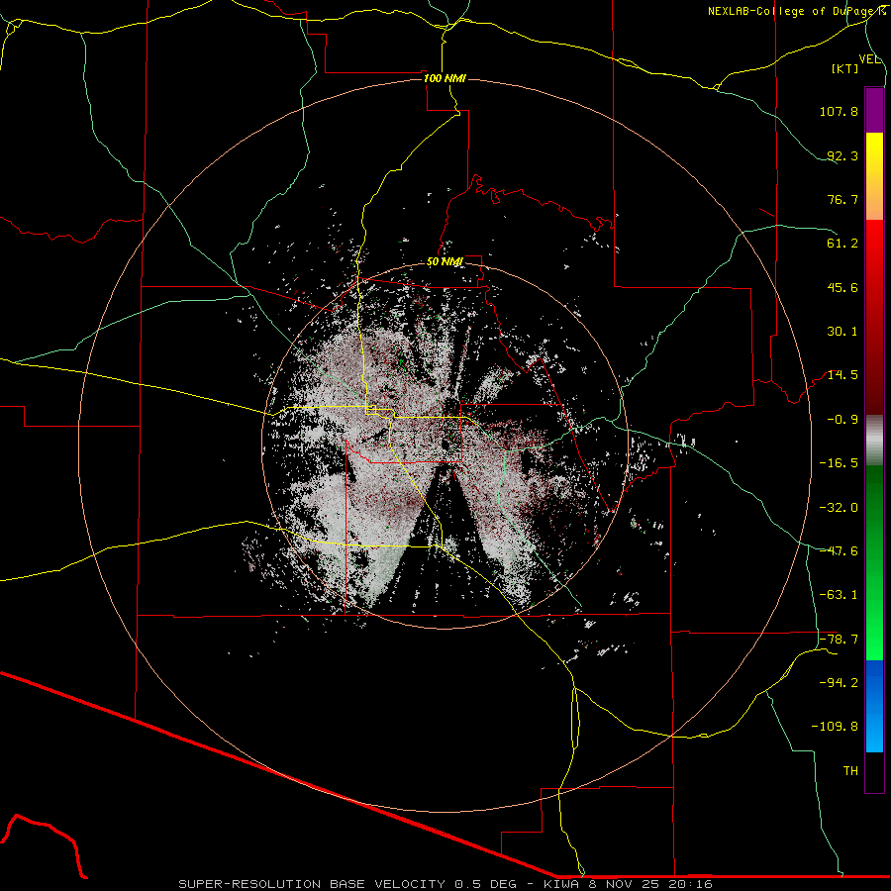Select the -94.2 scale value
Screen dimensions: 891x891
point(839,683)
